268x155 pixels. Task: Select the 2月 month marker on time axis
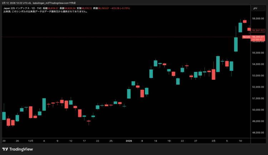coord(213,141)
